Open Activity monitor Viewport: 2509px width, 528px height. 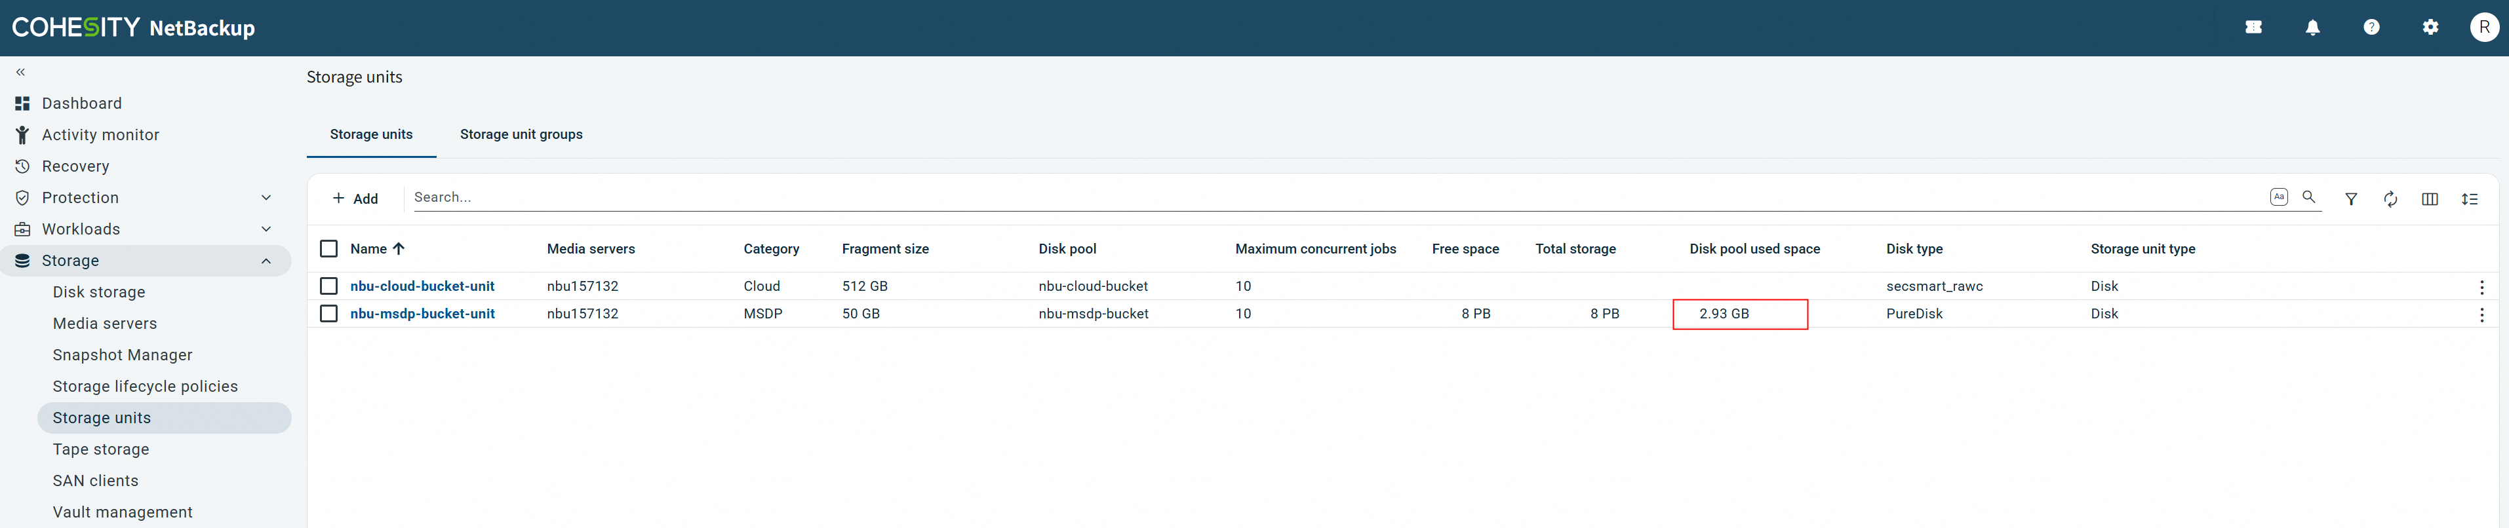100,135
